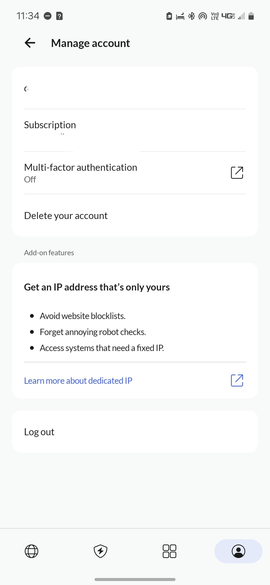The image size is (270, 585).
Task: Tap external link icon beside dedicated IP
Action: click(x=237, y=380)
